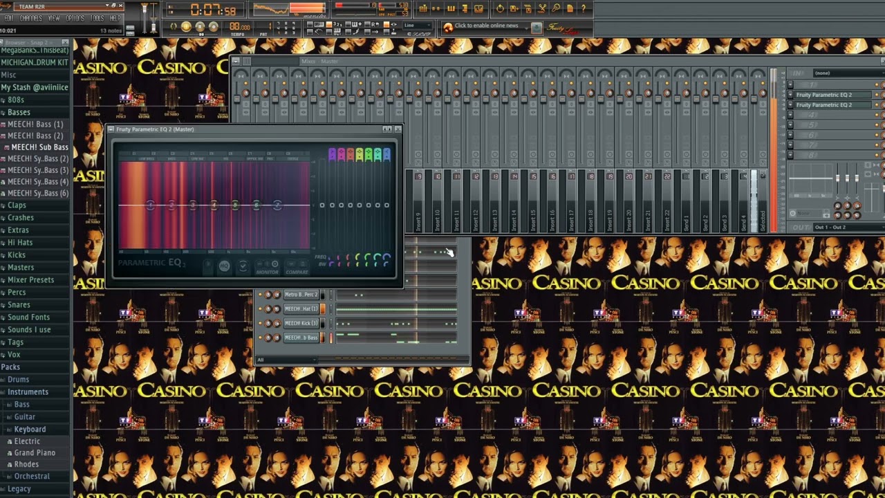Click to enable online news
885x498 pixels.
coord(486,26)
